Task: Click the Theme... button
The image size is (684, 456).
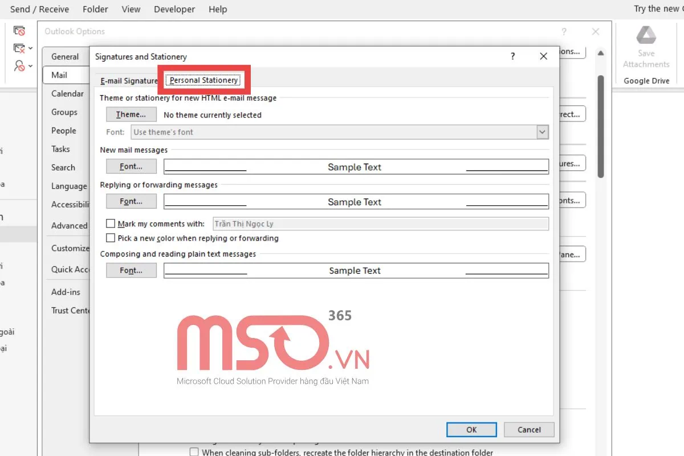Action: (x=131, y=115)
